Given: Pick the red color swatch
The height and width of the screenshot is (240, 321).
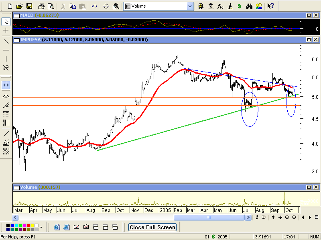Looking at the screenshot, I should 28,226.
